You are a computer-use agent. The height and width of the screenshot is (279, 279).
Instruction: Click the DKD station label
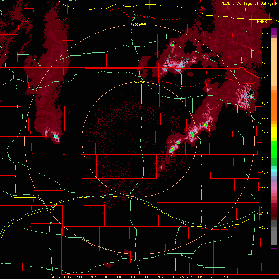[272, 18]
